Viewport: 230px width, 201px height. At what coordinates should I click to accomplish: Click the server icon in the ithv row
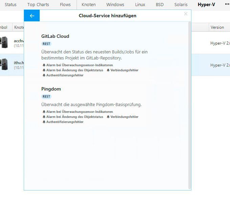click(x=4, y=64)
